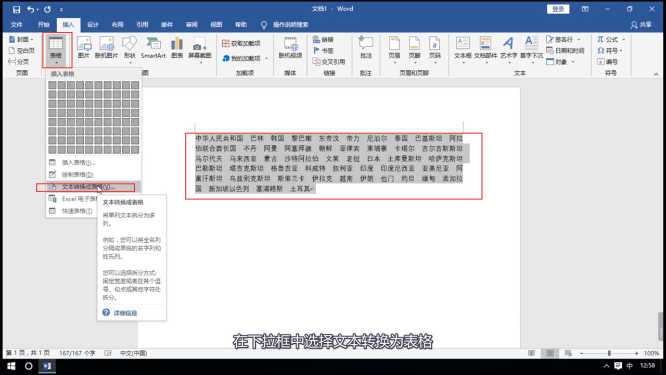Image resolution: width=666 pixels, height=375 pixels.
Task: Open My Add-ins (我的加载项) dropdown
Action: tap(245, 58)
